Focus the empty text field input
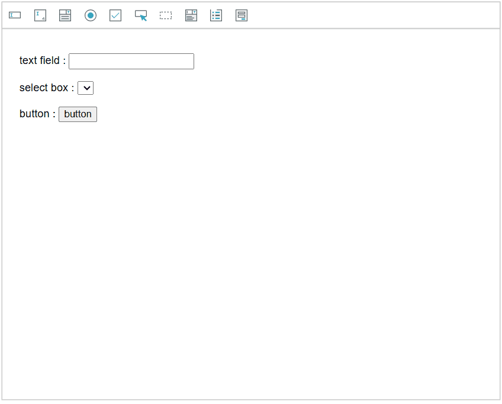 (x=131, y=61)
